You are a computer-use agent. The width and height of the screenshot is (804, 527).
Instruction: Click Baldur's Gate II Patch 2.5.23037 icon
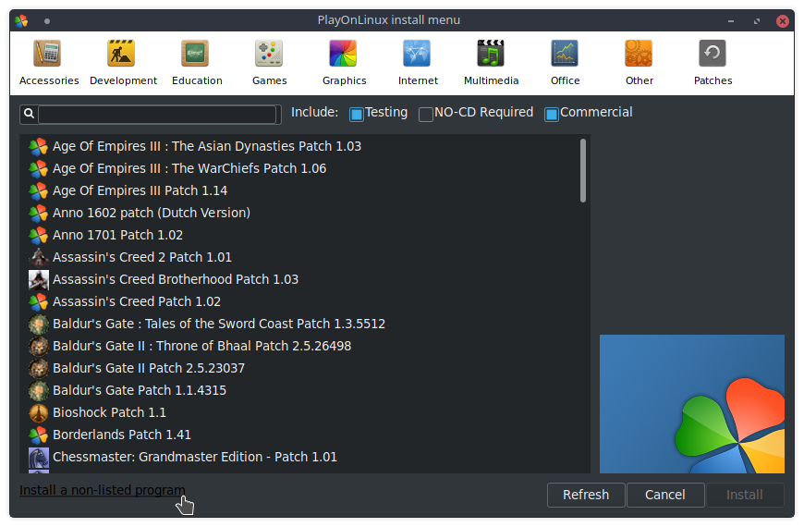(39, 369)
